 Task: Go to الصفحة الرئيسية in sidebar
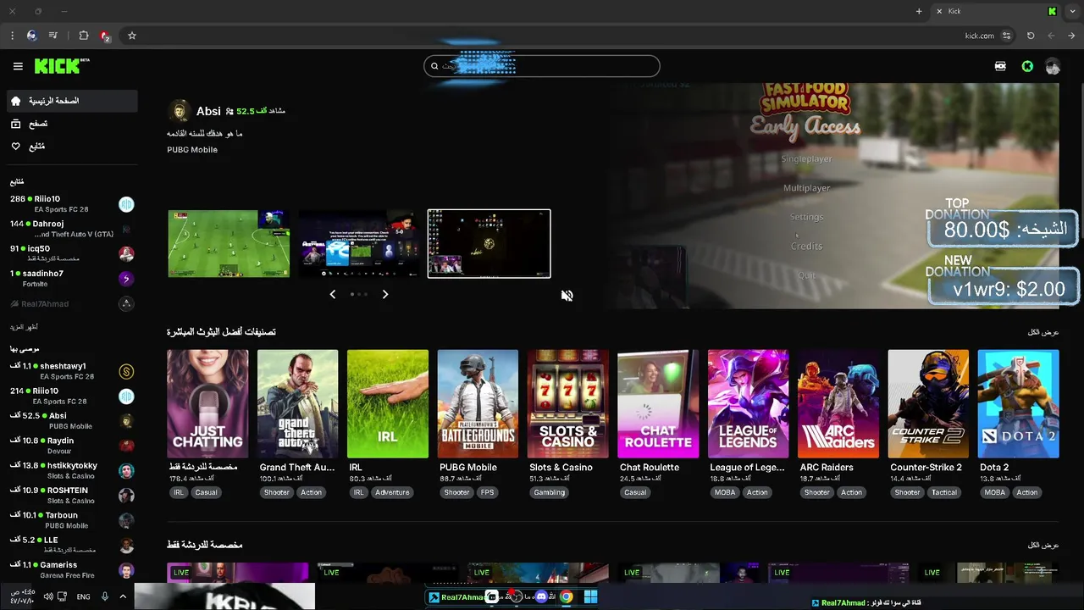[x=71, y=101]
